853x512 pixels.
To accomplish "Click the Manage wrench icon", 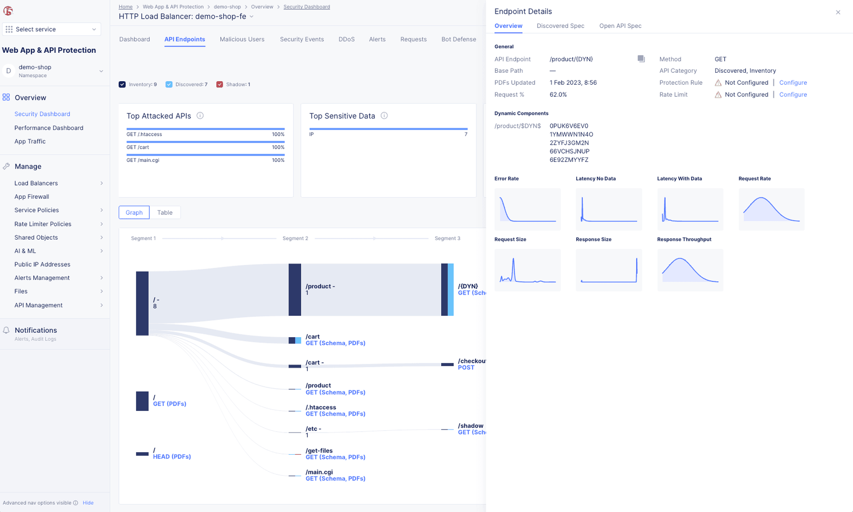I will pyautogui.click(x=6, y=166).
